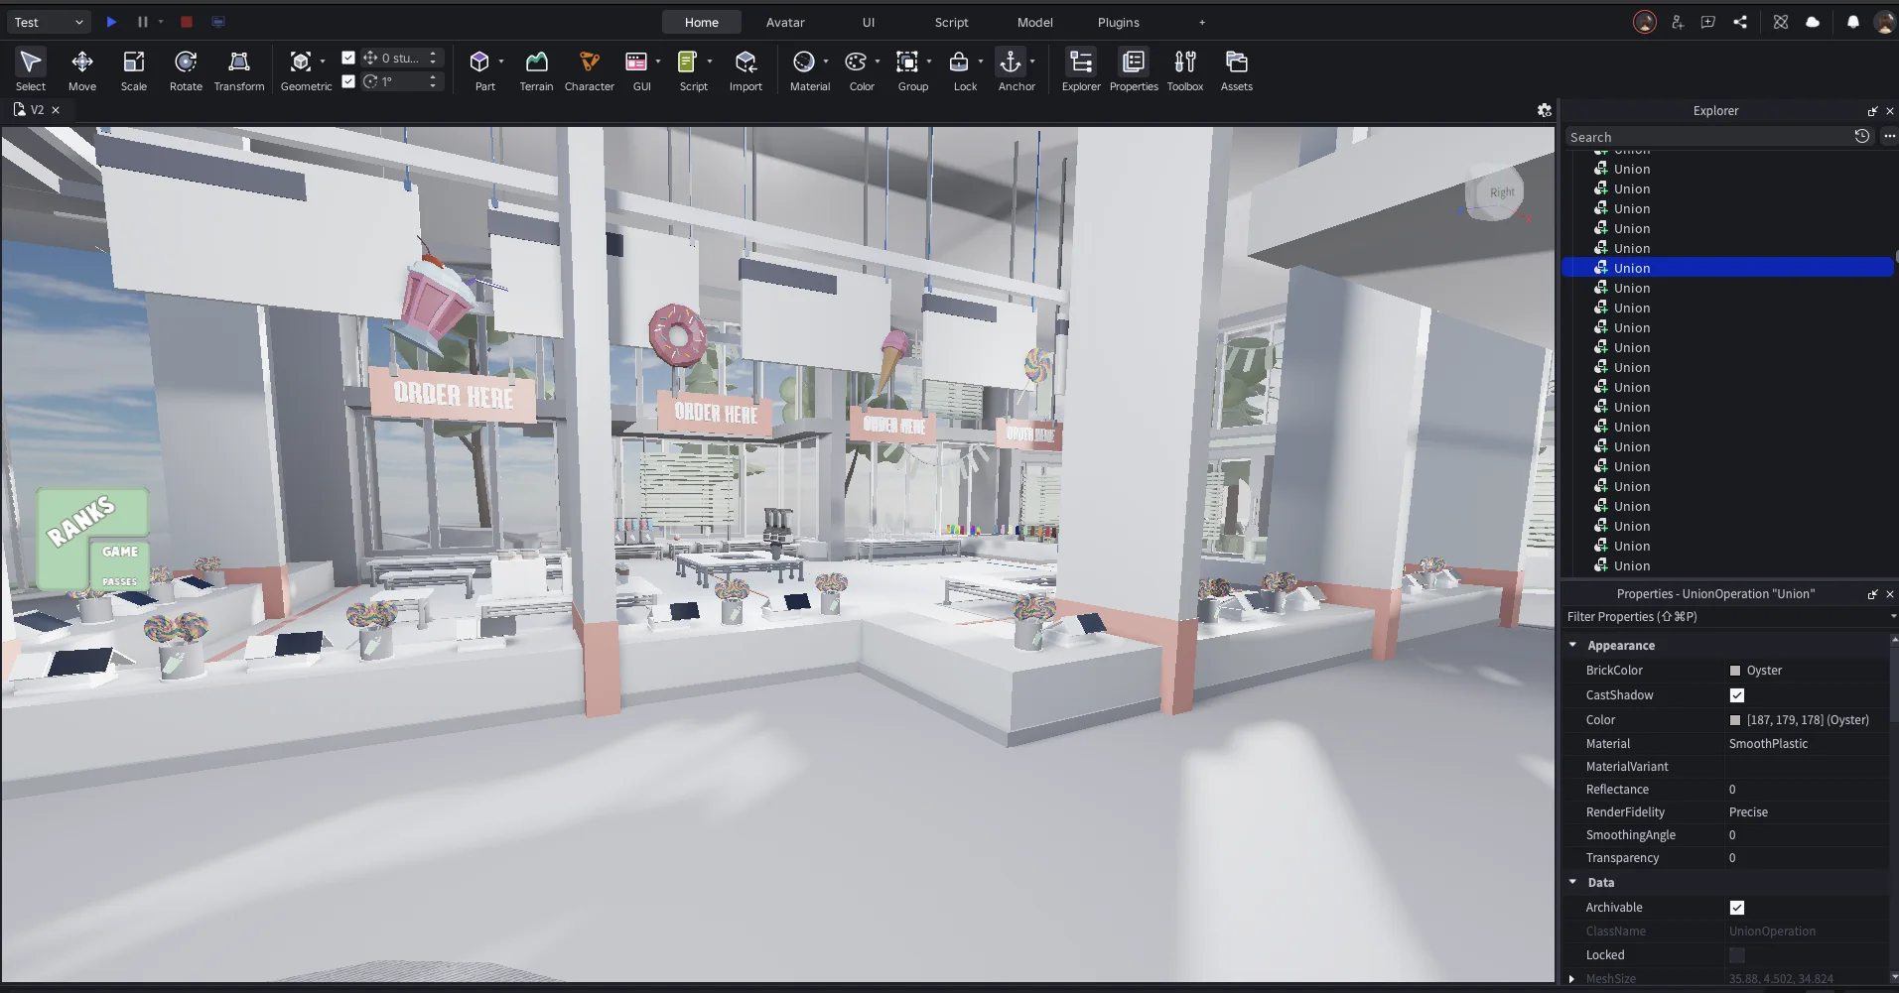The image size is (1899, 993).
Task: Focus the Filter Properties field
Action: [x=1725, y=617]
